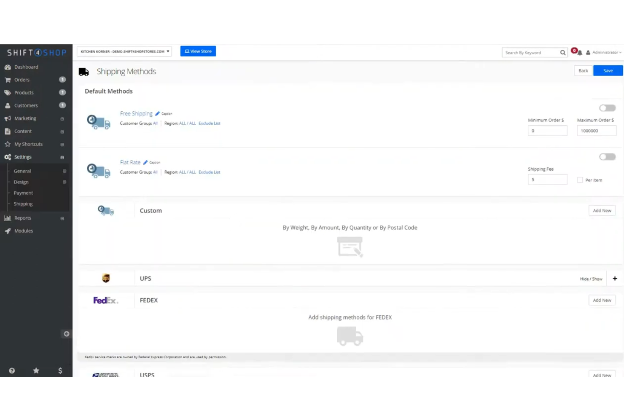Screen dimensions: 624x416
Task: Click the Back button
Action: 583,71
